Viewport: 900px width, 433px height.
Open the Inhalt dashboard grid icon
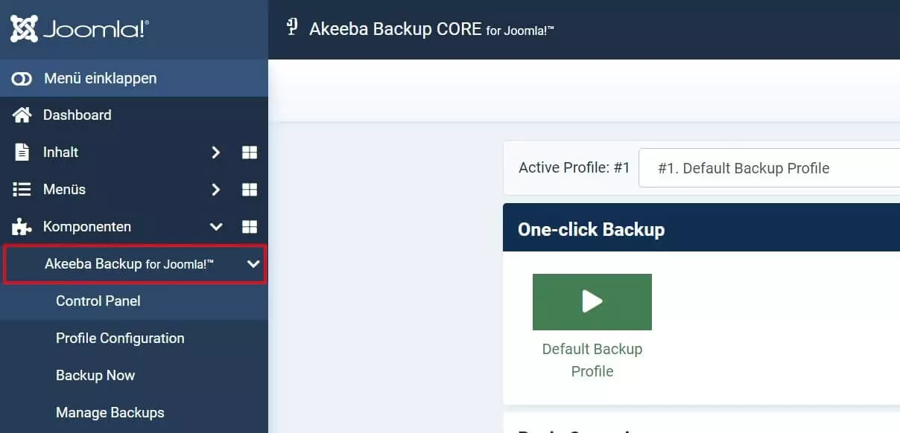coord(250,152)
